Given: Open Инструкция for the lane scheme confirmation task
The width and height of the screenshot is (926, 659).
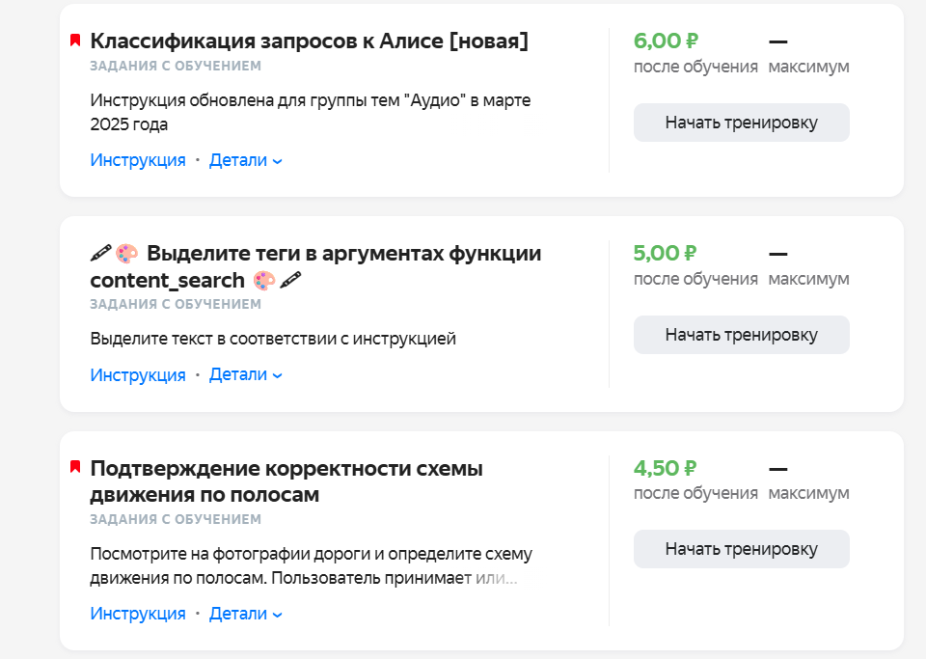Looking at the screenshot, I should point(138,614).
